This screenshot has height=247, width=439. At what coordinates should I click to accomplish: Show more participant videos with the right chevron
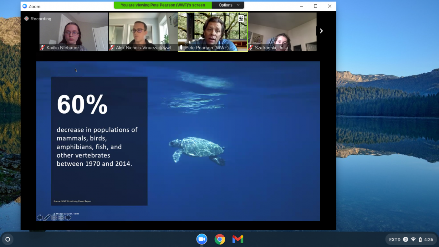click(x=321, y=31)
